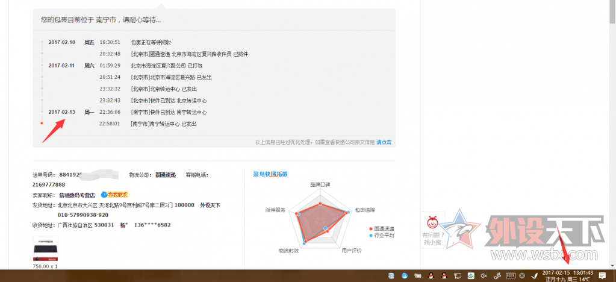Click the taskbar date and time clock
Viewport: 616px width, 282px height.
click(567, 276)
